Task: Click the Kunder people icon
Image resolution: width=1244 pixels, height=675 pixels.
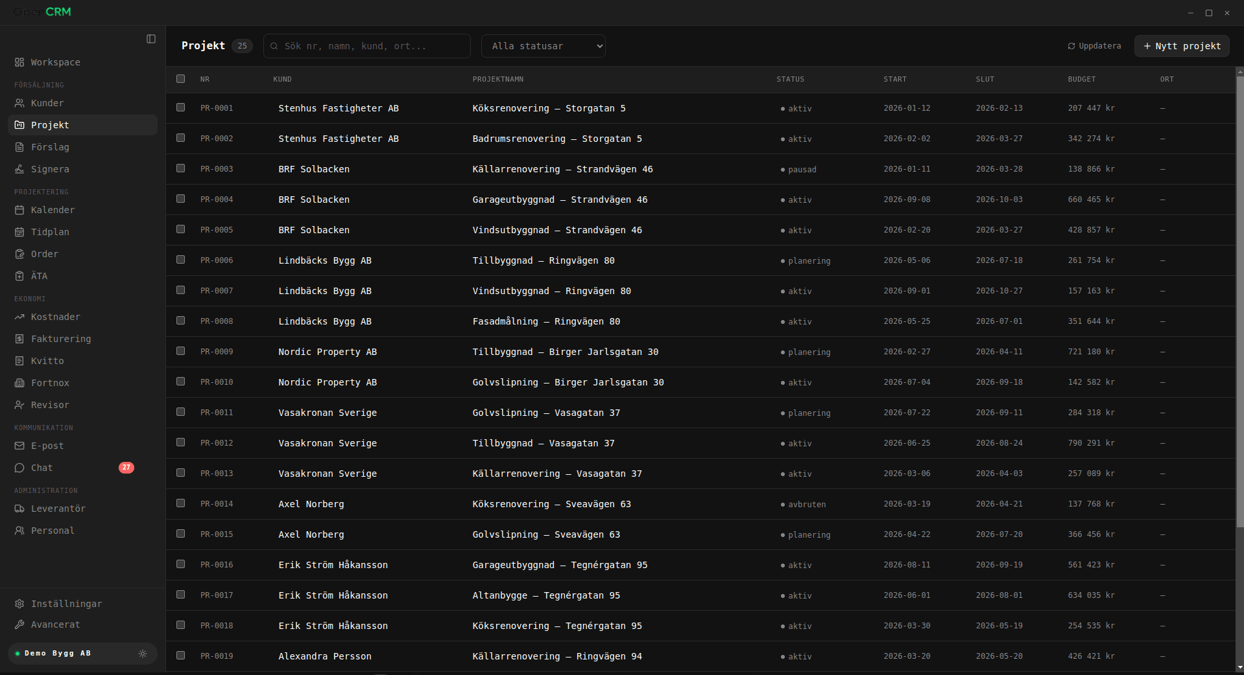Action: click(19, 103)
